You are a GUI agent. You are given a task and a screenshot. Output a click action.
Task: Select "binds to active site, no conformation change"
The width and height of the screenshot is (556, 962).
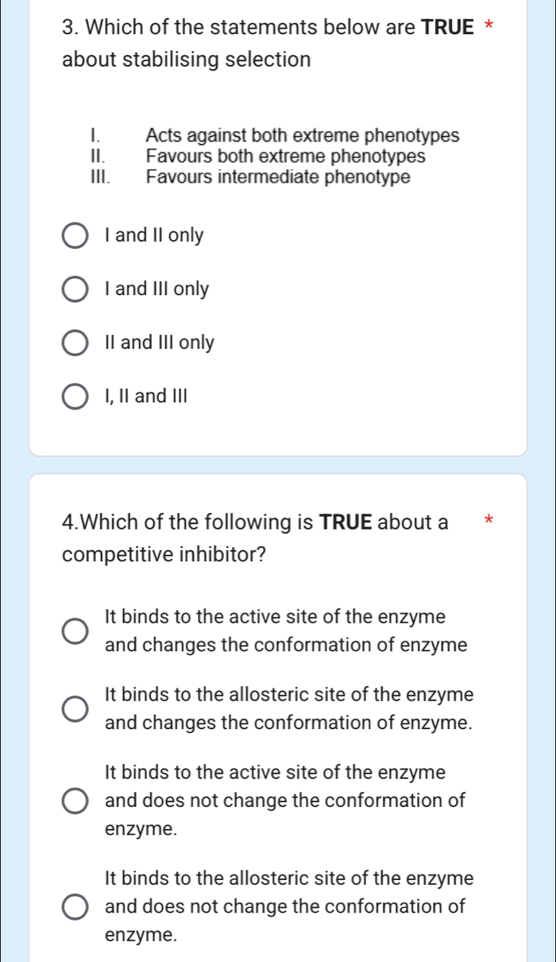click(x=75, y=801)
